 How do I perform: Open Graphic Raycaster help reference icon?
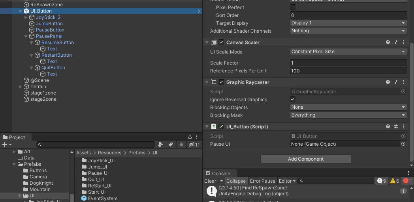click(388, 82)
